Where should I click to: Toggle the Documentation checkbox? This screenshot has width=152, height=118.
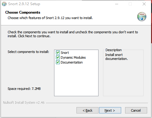[58, 62]
